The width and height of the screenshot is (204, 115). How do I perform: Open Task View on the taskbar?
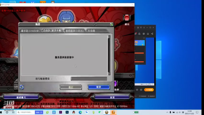[x=13, y=112]
